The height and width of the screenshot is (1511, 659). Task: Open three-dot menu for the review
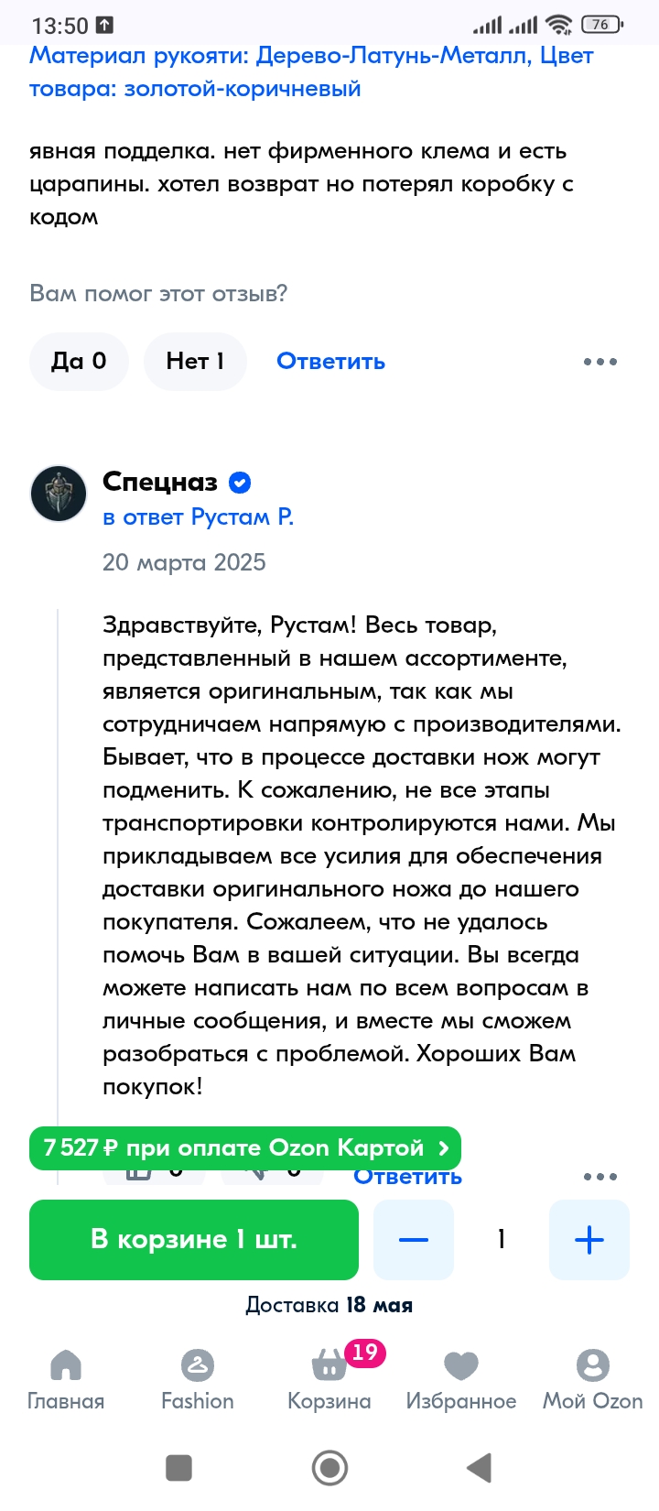[x=600, y=362]
